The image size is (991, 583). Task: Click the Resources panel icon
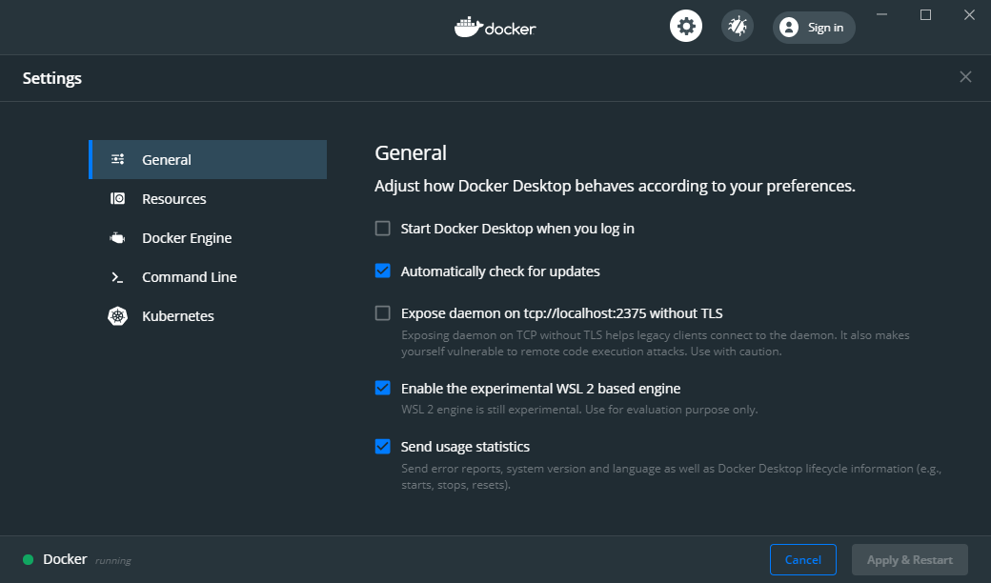click(x=118, y=198)
